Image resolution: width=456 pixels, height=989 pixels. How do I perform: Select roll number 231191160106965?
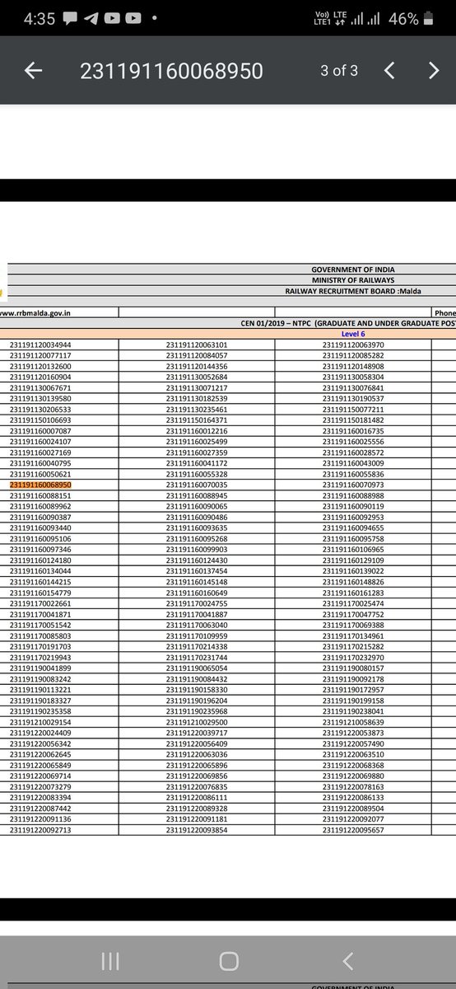coord(353,550)
